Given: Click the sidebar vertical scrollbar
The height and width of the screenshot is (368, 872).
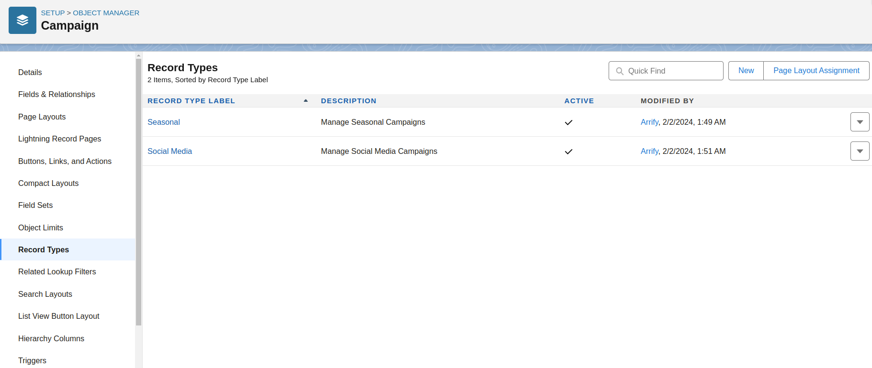Looking at the screenshot, I should [x=138, y=192].
